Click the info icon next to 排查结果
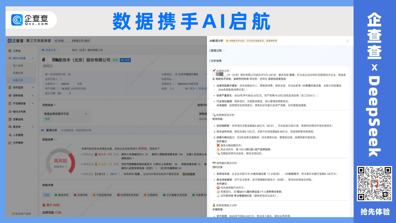 click(x=55, y=139)
